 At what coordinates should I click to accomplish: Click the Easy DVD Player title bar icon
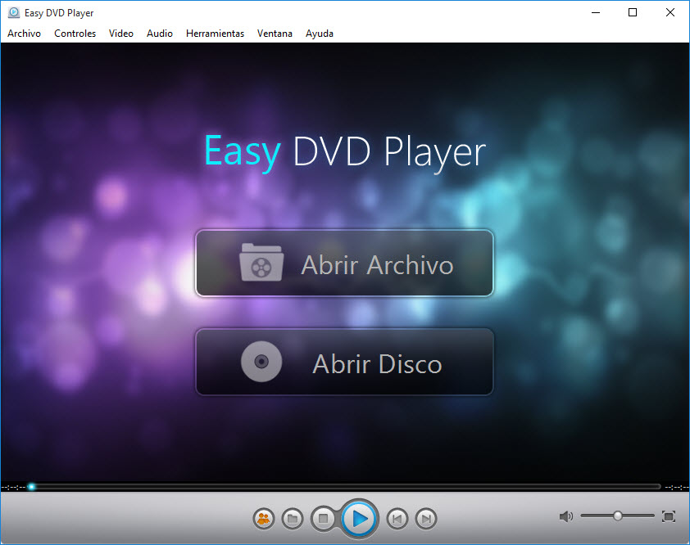[x=14, y=12]
